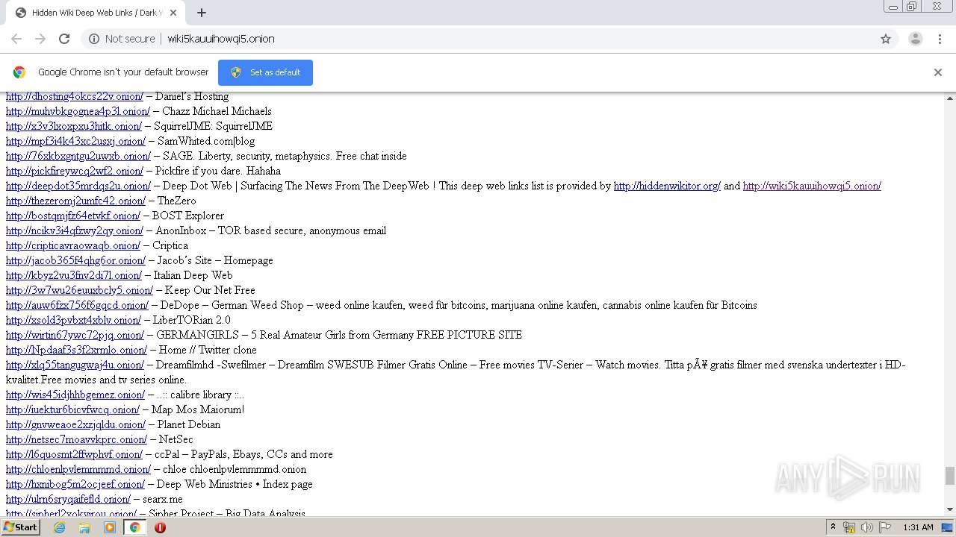Screen dimensions: 956x537
Task: Open the deepdot35mrdqs2u.onion link
Action: pyautogui.click(x=78, y=186)
